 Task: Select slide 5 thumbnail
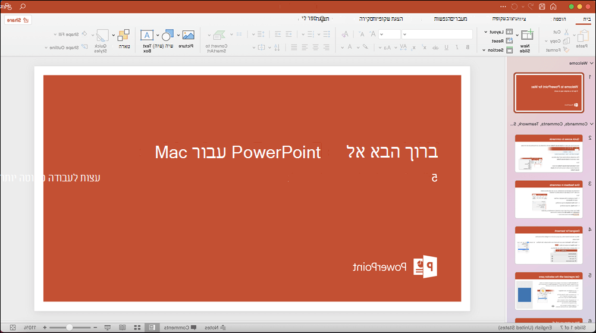(548, 291)
